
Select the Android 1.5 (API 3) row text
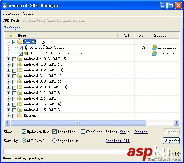(x=43, y=110)
